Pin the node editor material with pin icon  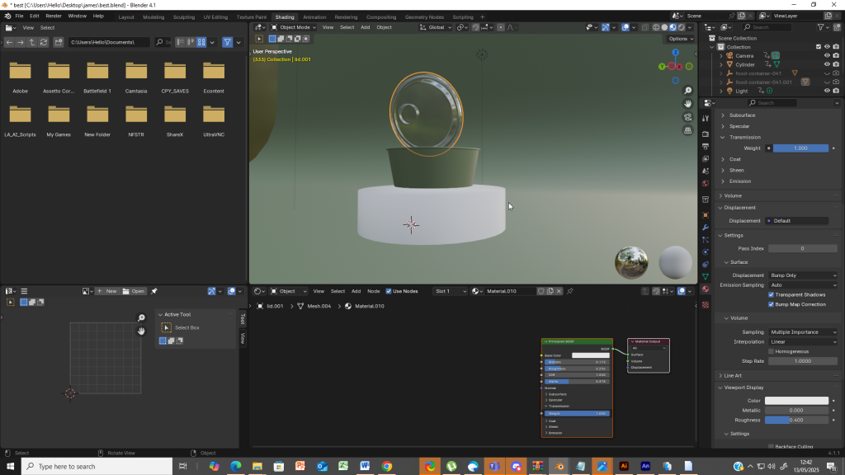[569, 291]
